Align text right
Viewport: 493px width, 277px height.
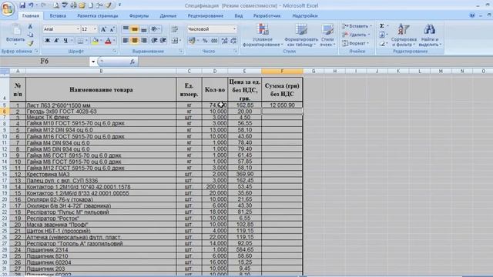click(x=144, y=41)
